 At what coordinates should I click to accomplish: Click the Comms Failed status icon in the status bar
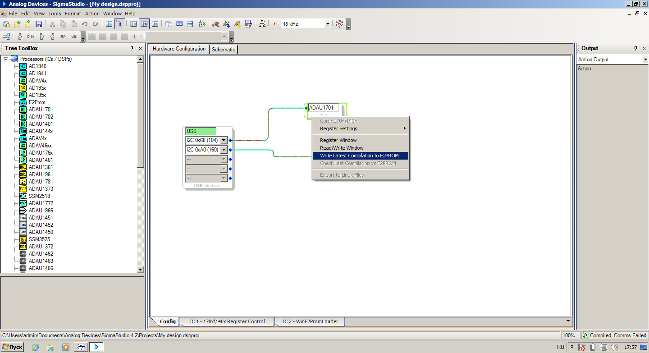[585, 335]
